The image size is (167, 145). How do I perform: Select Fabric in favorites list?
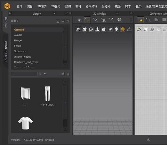(x=17, y=46)
